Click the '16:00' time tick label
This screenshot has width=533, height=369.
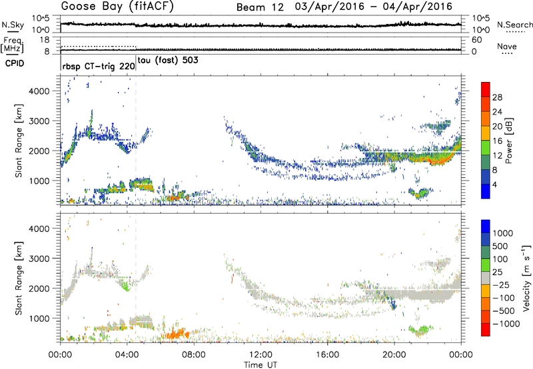[x=327, y=355]
